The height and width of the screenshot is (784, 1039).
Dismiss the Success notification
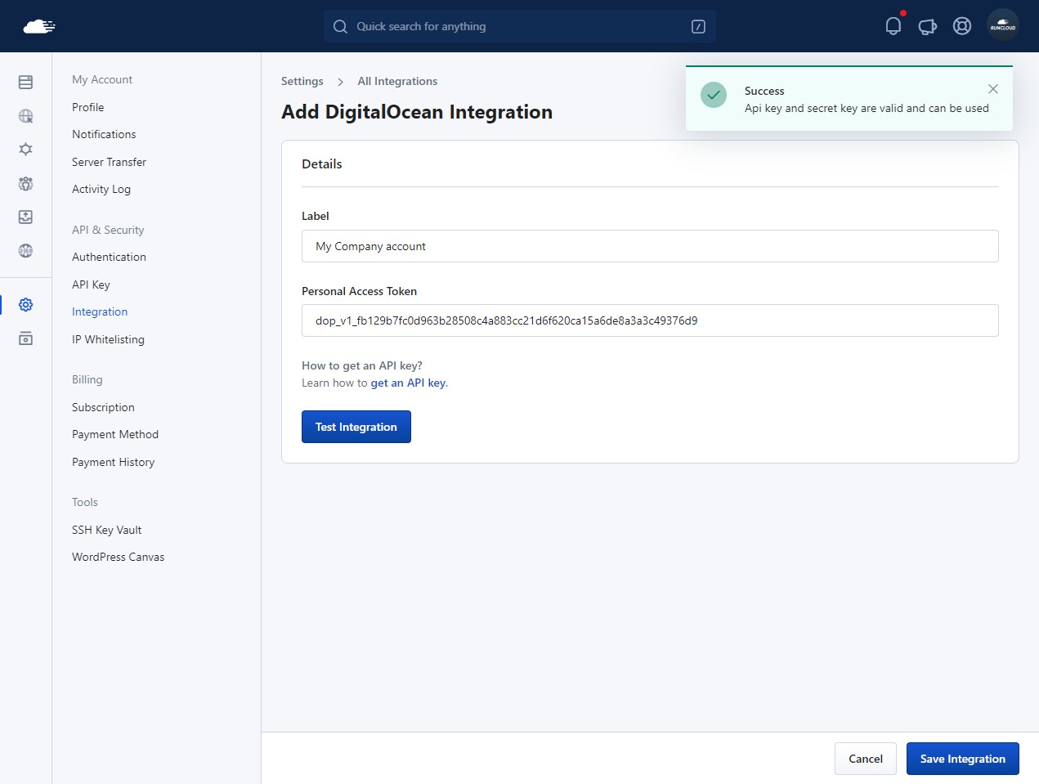pyautogui.click(x=992, y=89)
